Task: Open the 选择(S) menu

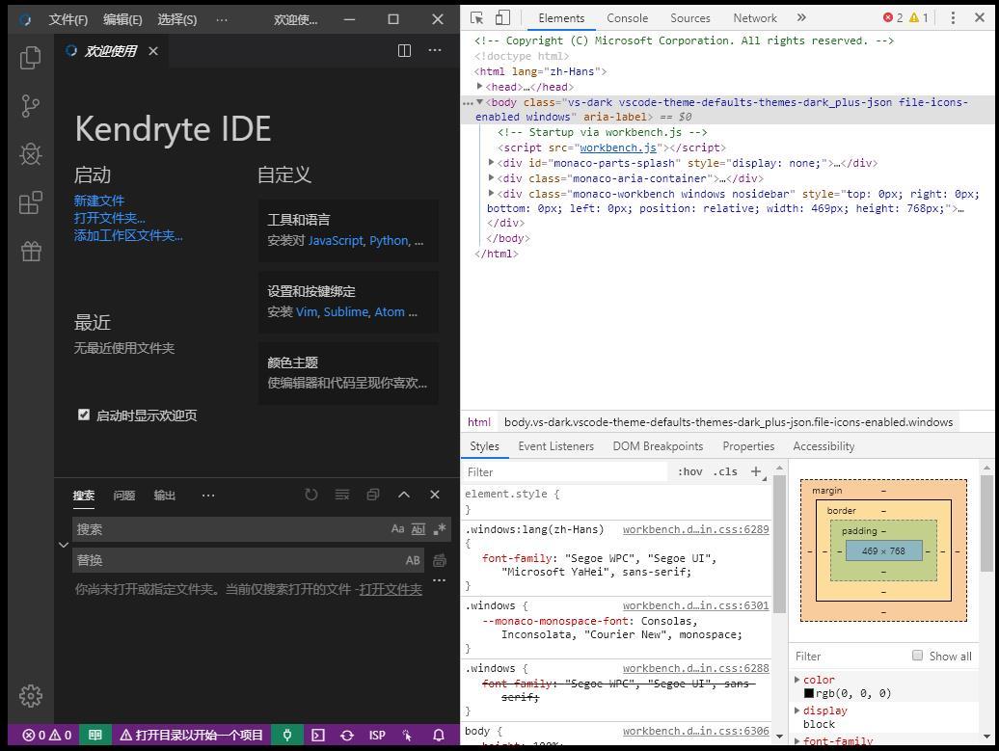Action: 177,19
